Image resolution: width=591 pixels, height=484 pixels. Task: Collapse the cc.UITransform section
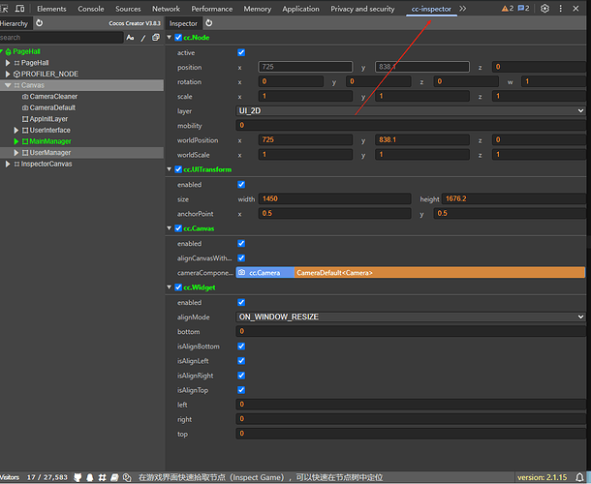[170, 169]
